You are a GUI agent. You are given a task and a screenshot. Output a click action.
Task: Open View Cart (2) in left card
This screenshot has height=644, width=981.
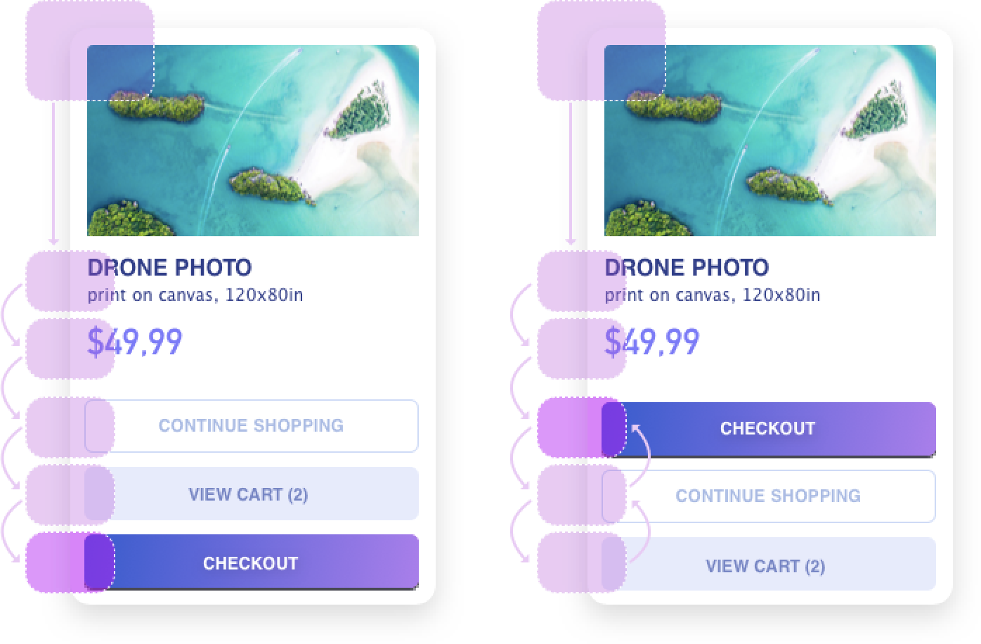252,494
